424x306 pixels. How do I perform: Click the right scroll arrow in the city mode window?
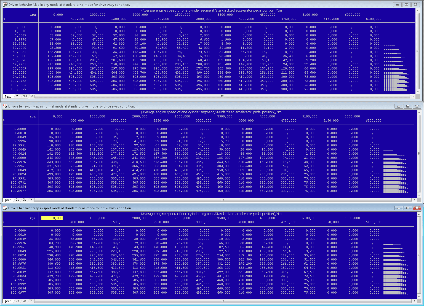[x=413, y=96]
